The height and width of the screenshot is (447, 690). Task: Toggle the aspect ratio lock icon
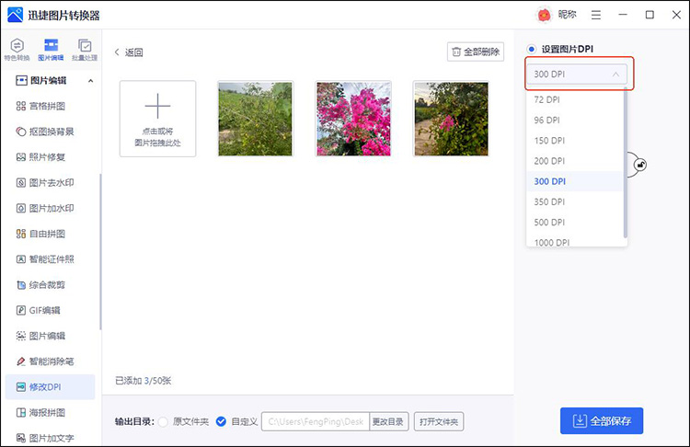click(x=639, y=165)
